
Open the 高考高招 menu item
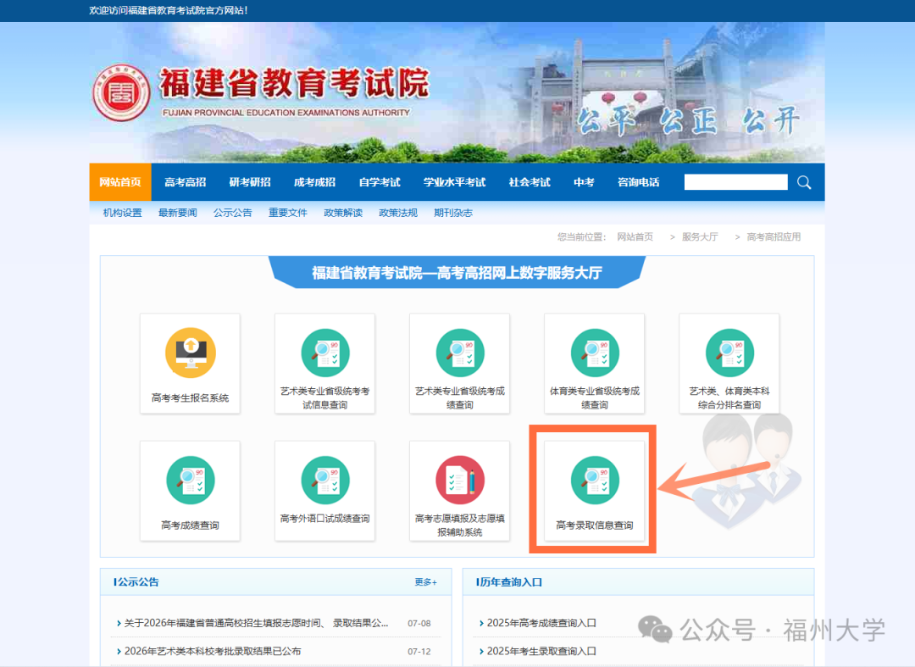[185, 182]
